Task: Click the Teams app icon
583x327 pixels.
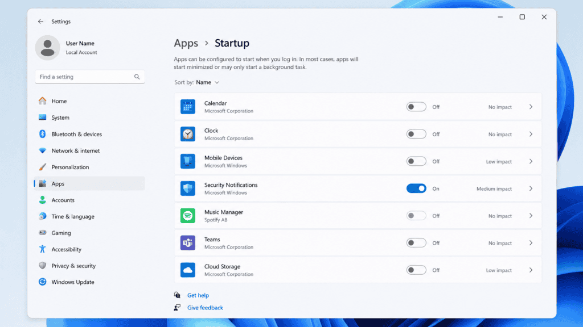Action: tap(188, 243)
